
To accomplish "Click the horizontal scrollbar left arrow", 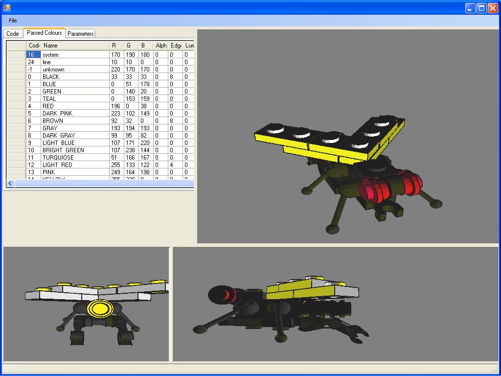I will (10, 184).
